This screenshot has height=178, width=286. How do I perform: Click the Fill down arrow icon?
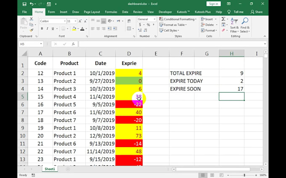click(x=223, y=25)
